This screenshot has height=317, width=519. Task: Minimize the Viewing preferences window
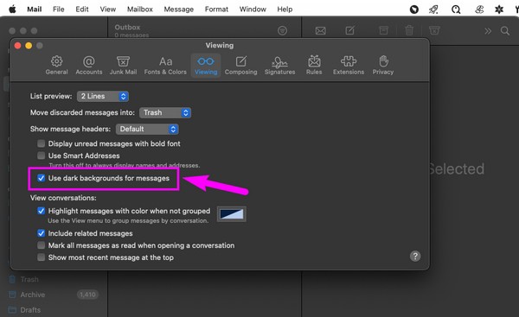point(29,46)
